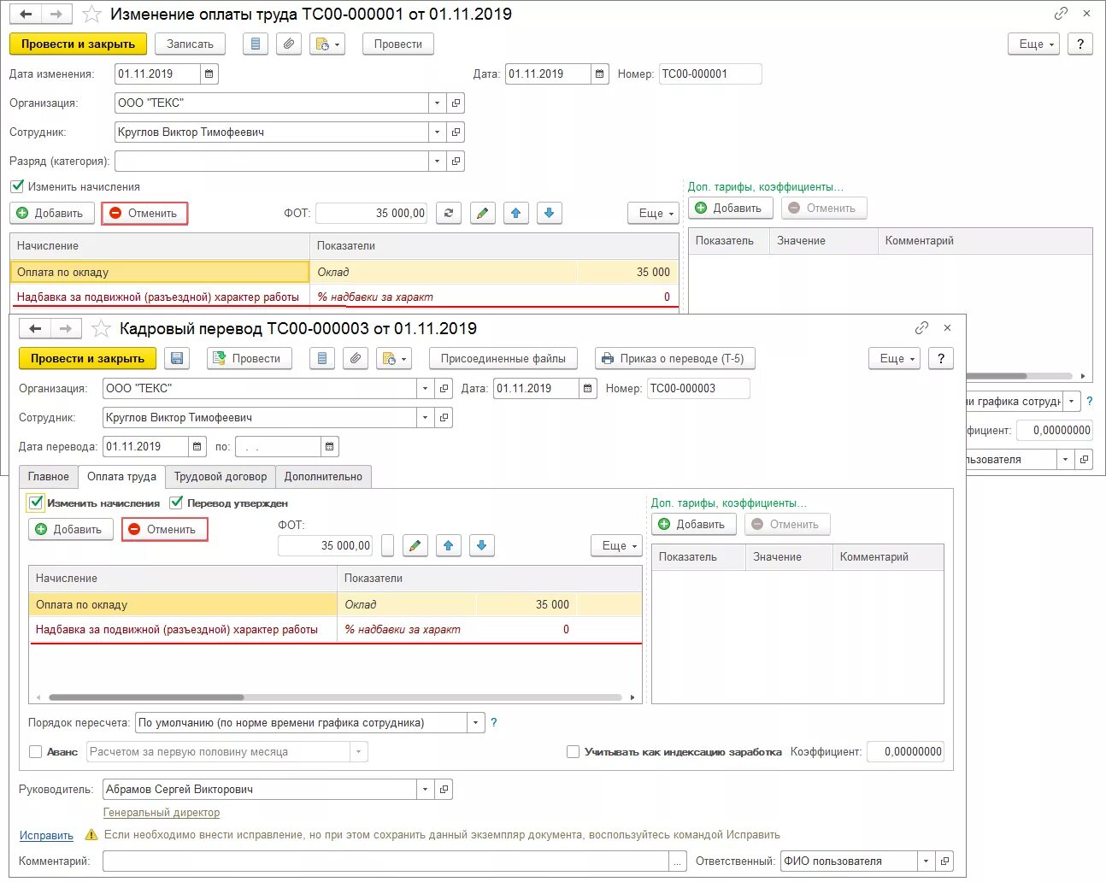The width and height of the screenshot is (1106, 882).
Task: Open Руководитель record icon
Action: [444, 790]
